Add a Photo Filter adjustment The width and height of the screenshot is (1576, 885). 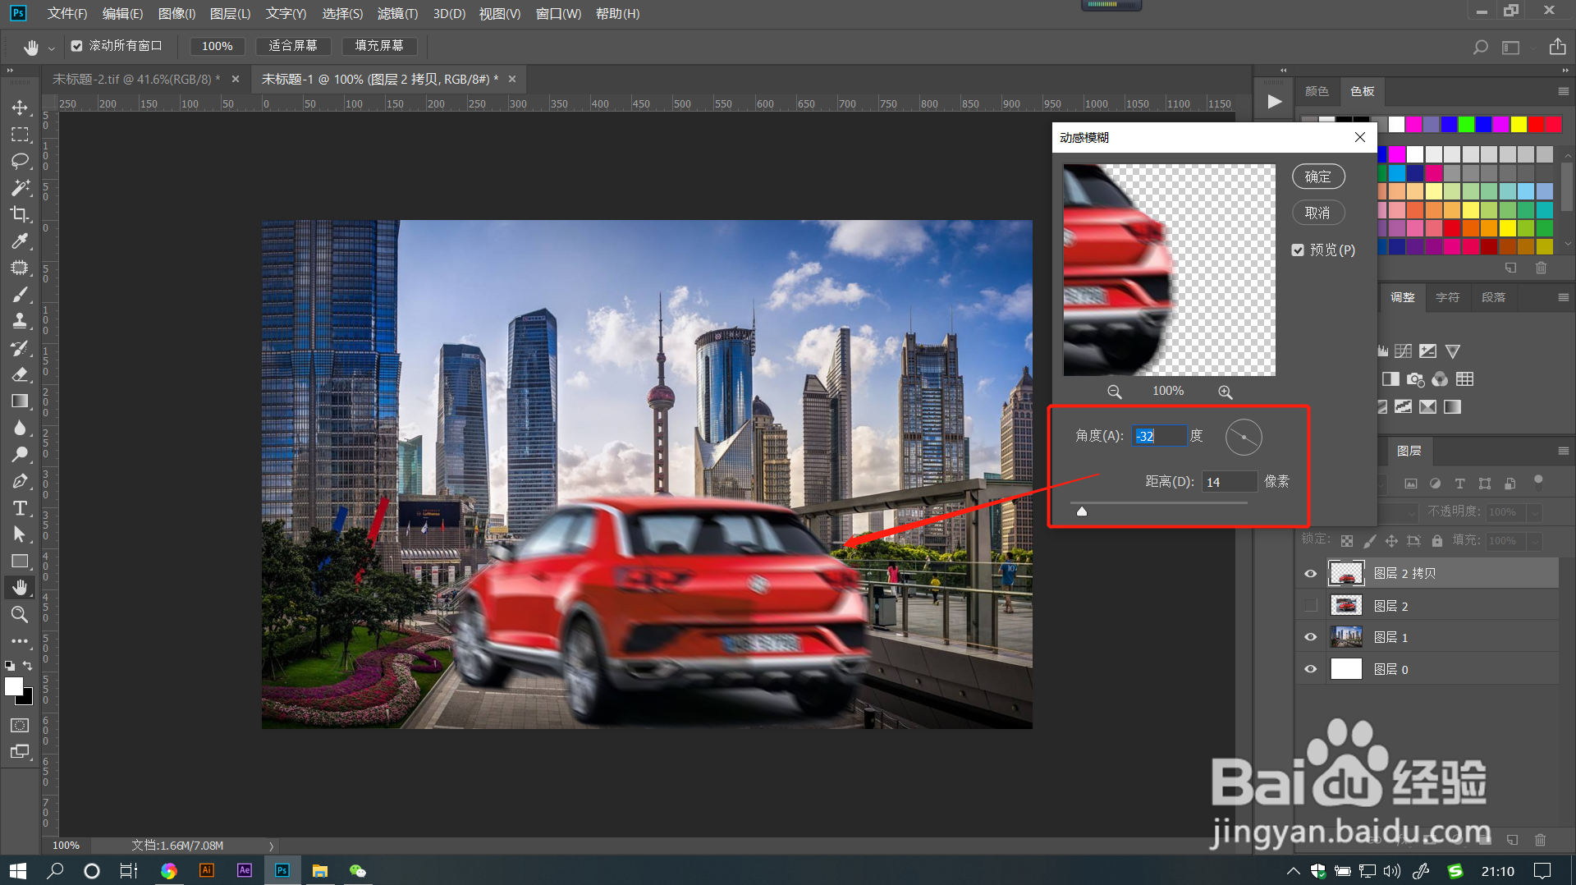tap(1416, 379)
